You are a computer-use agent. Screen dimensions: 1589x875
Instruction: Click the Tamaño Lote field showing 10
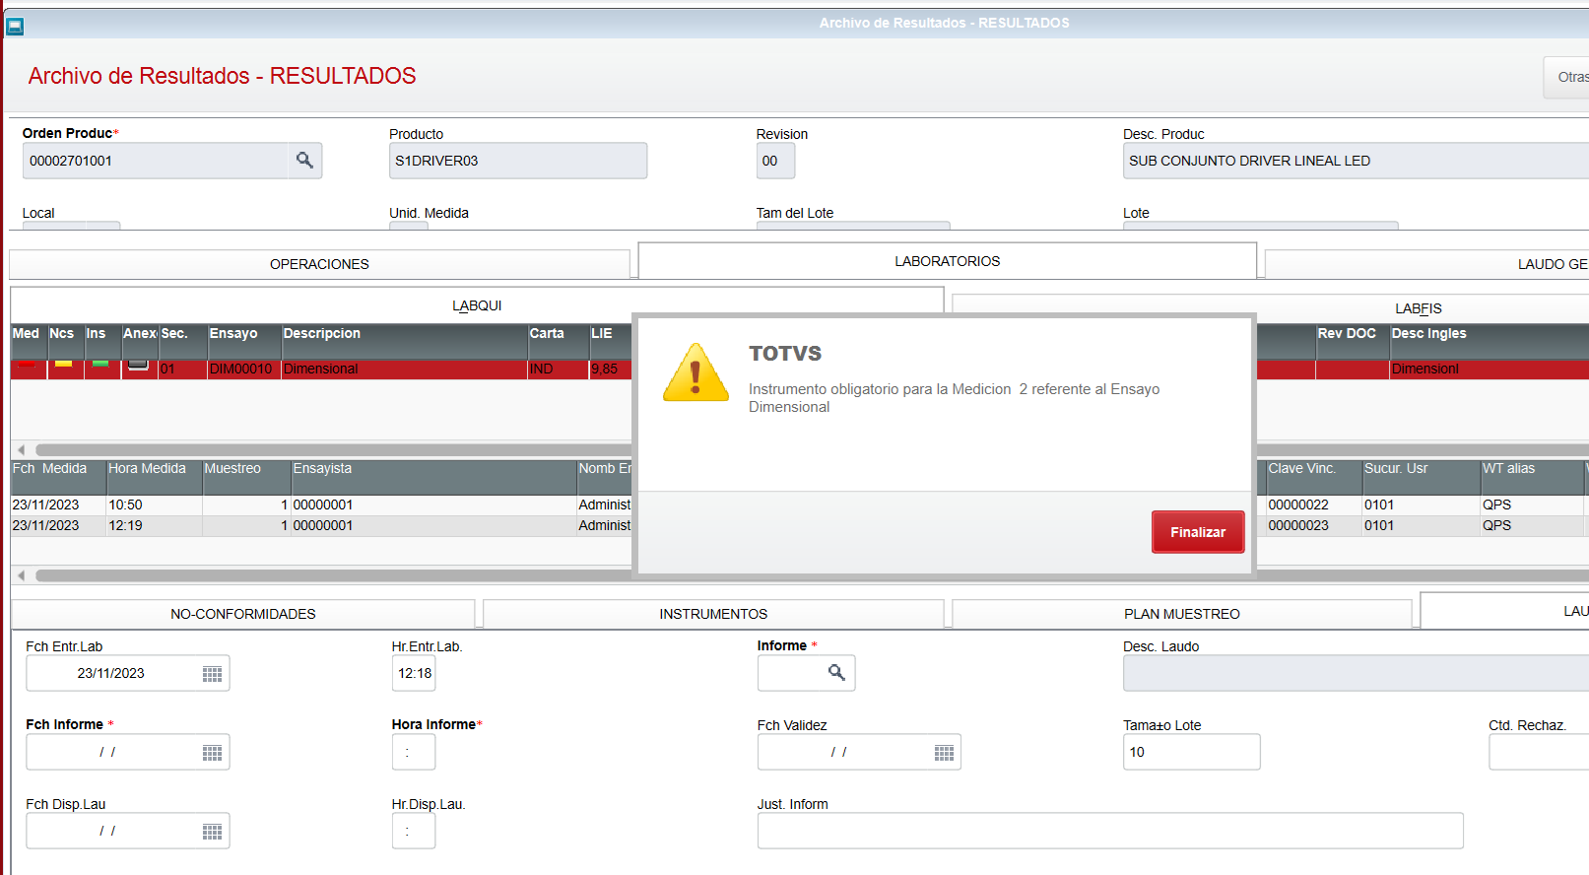tap(1192, 752)
